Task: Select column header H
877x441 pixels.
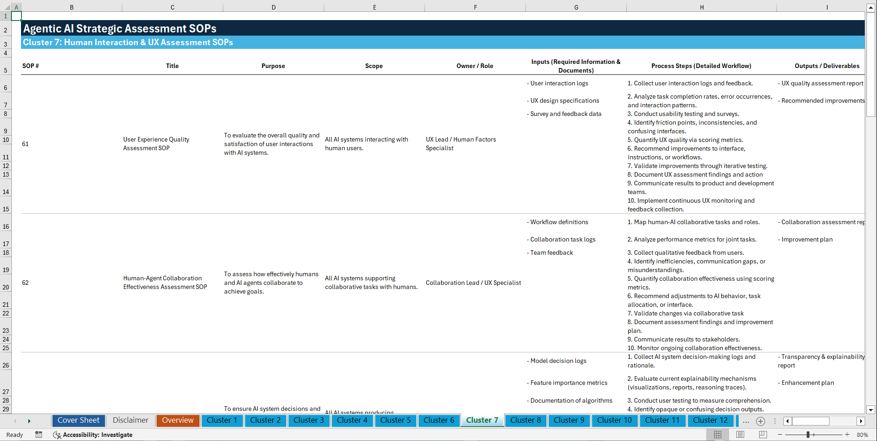Action: click(702, 7)
